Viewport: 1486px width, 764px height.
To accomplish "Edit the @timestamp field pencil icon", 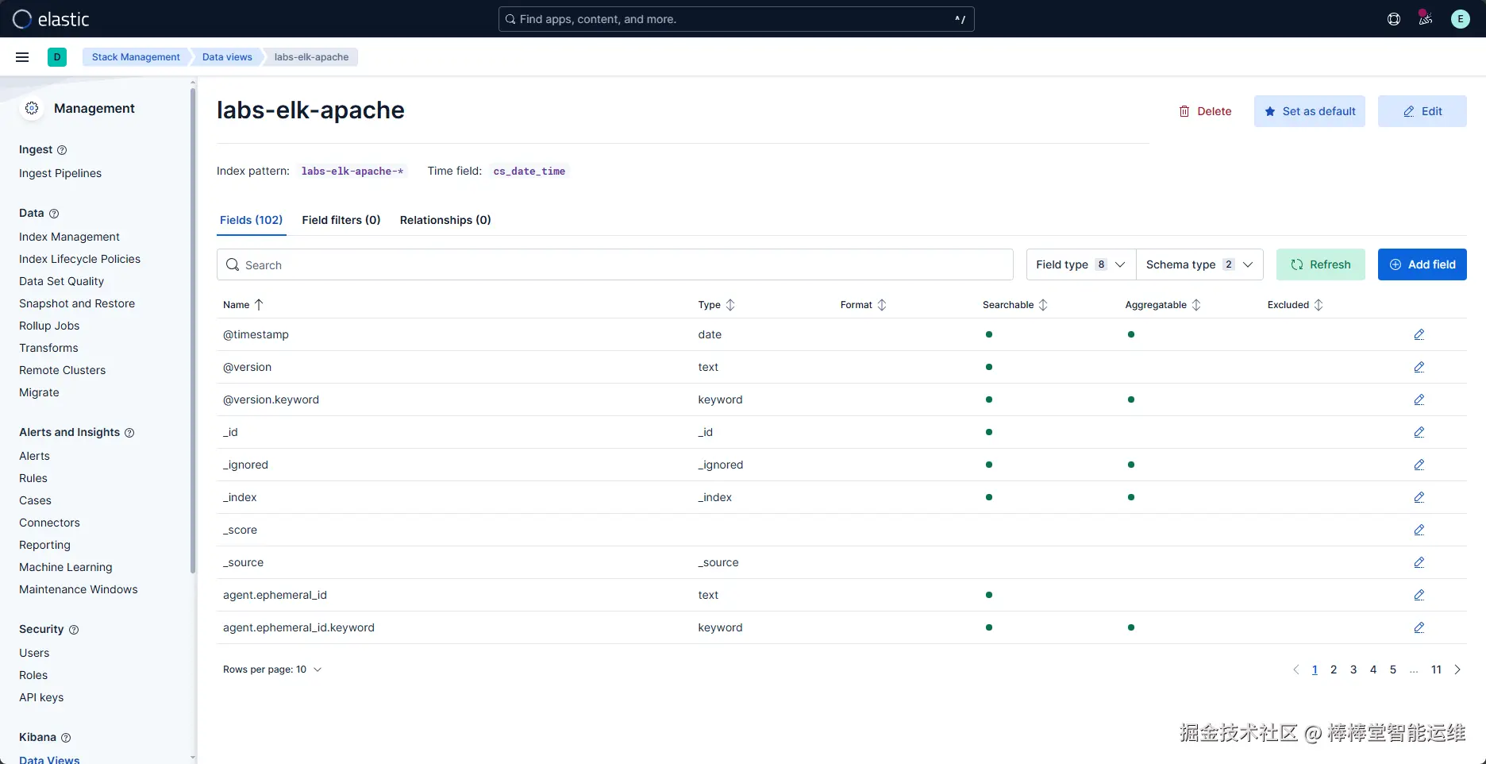I will (1419, 334).
